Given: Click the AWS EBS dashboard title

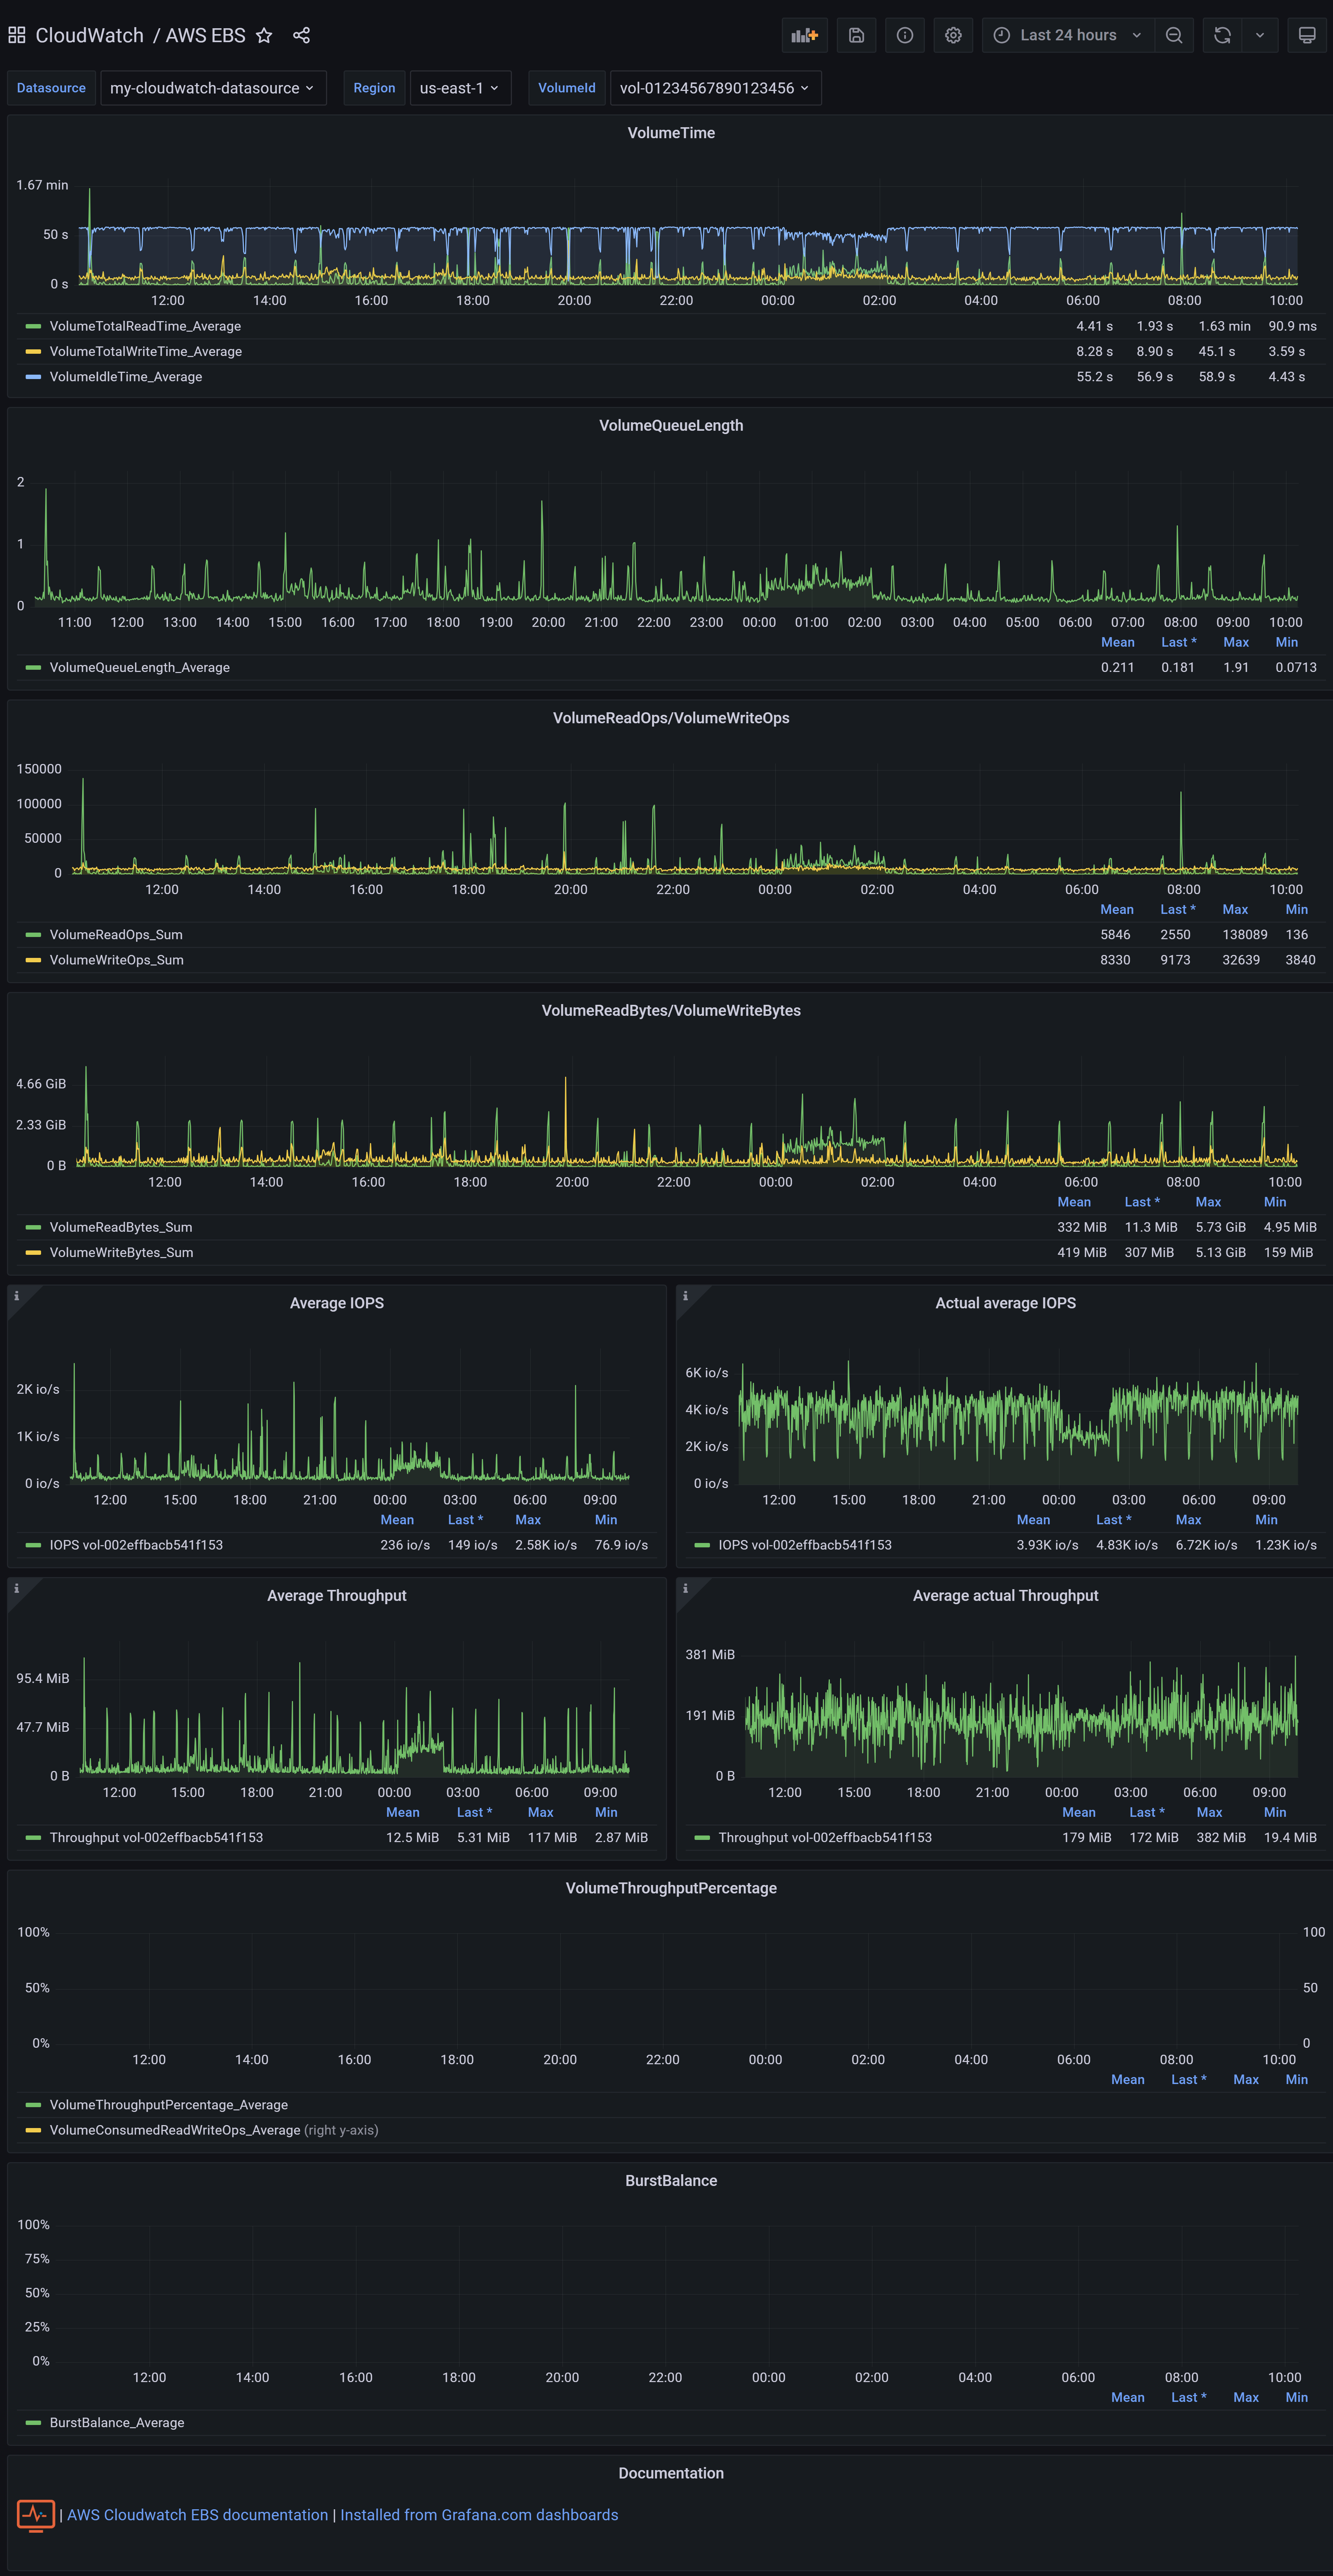Looking at the screenshot, I should coord(205,35).
